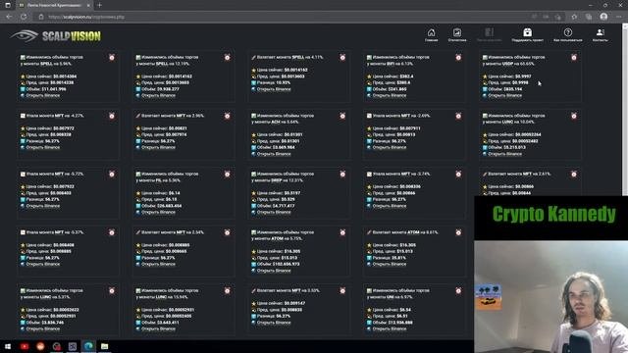The image size is (628, 353).
Task: Open the red YouTube taskbar app
Action: pyautogui.click(x=25, y=346)
